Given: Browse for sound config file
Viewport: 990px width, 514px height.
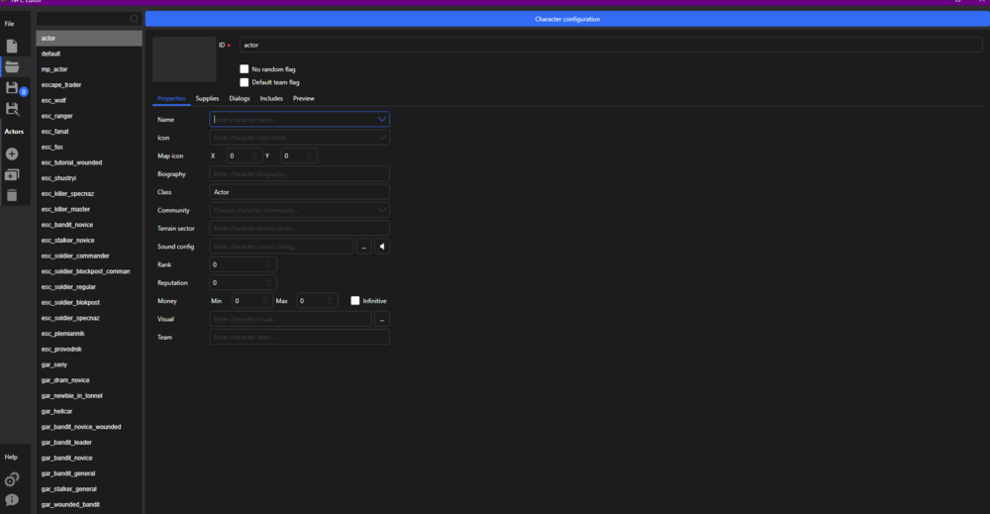Looking at the screenshot, I should pos(363,247).
